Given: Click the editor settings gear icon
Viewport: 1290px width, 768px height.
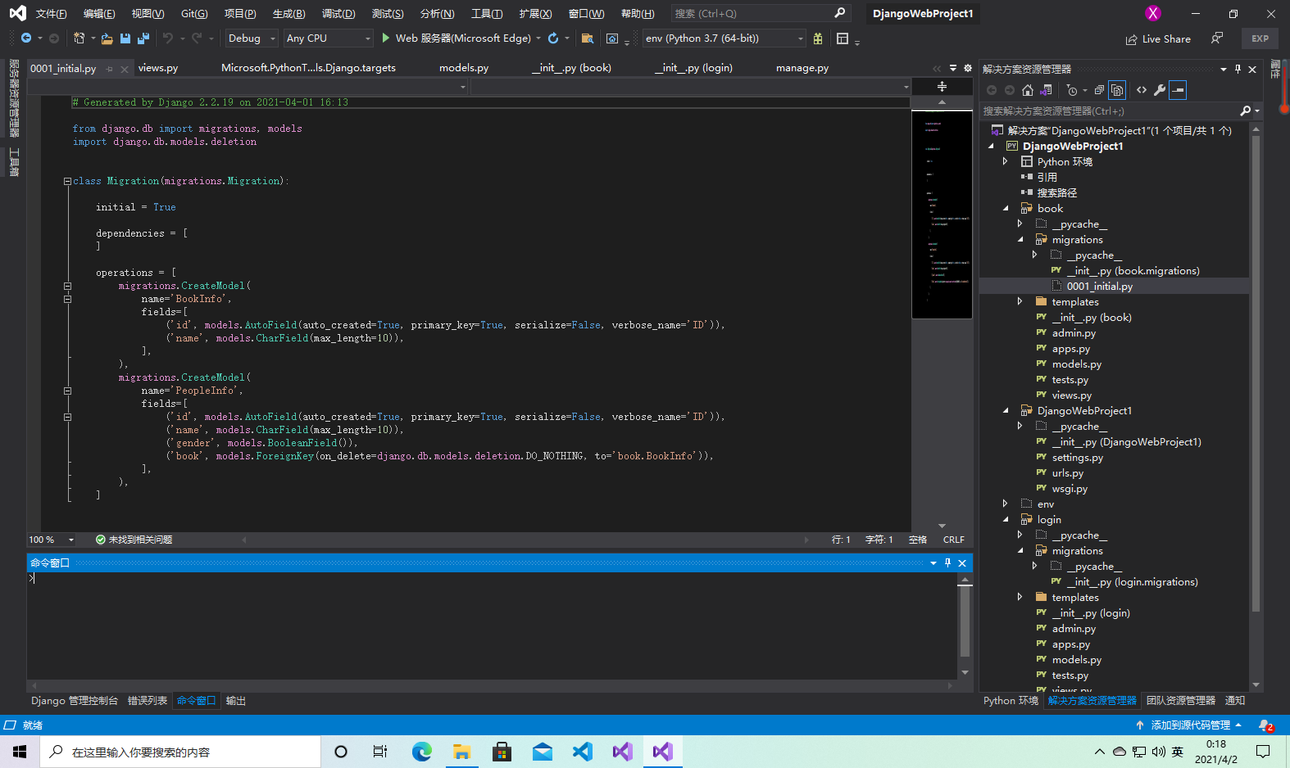Looking at the screenshot, I should click(967, 68).
